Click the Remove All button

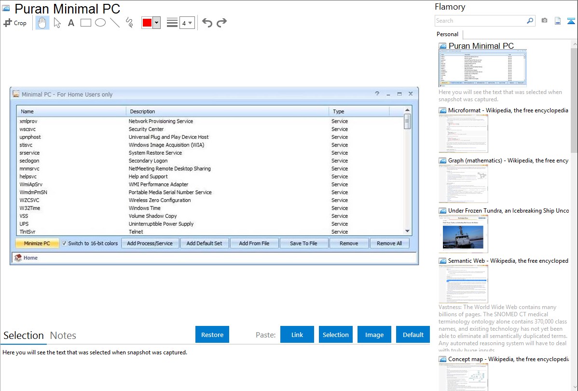click(x=389, y=243)
